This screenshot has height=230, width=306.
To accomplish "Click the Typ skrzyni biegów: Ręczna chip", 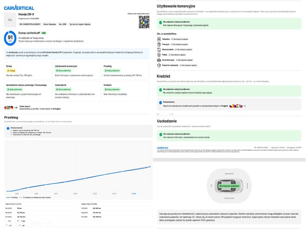I will click(80, 24).
